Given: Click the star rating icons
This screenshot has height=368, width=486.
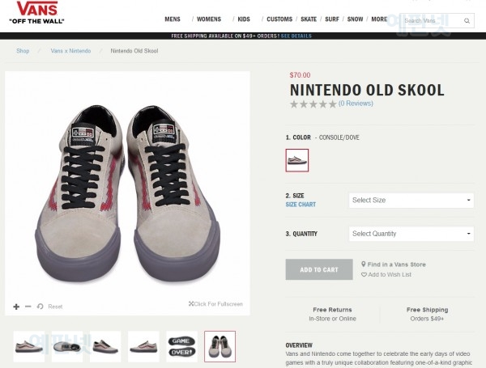Looking at the screenshot, I should (x=313, y=104).
